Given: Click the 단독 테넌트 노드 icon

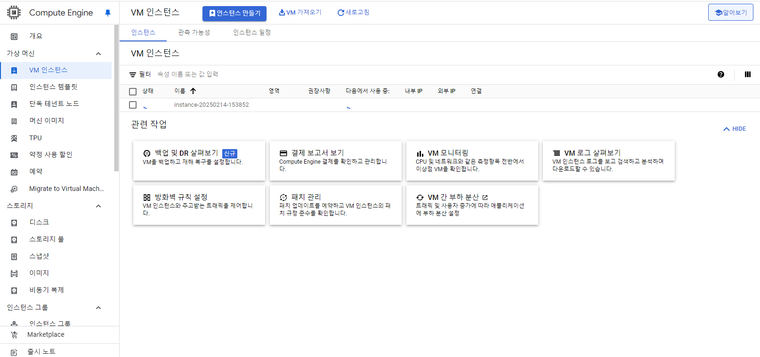Looking at the screenshot, I should 14,104.
